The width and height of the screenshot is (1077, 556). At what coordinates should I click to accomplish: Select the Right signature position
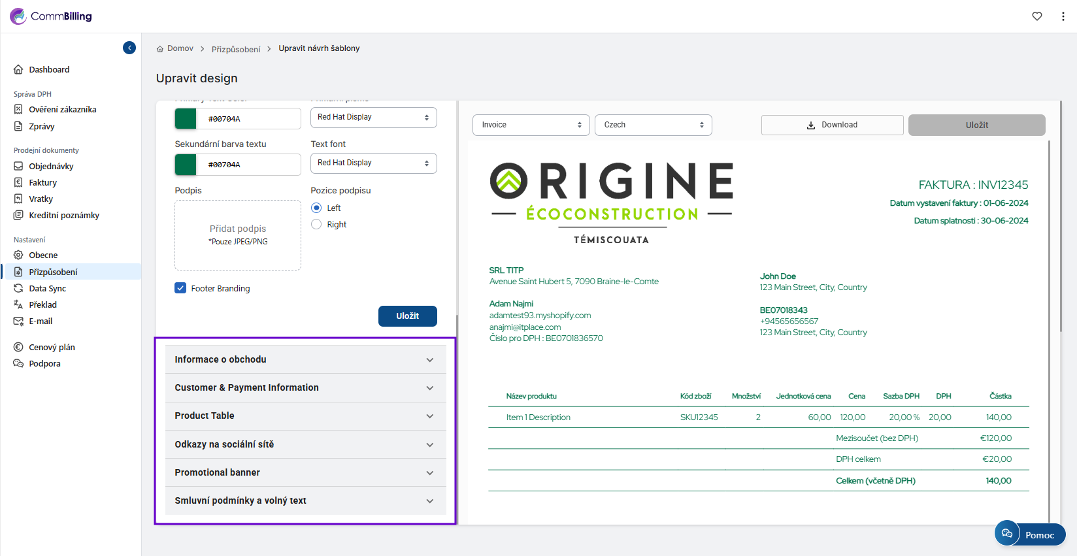coord(317,224)
